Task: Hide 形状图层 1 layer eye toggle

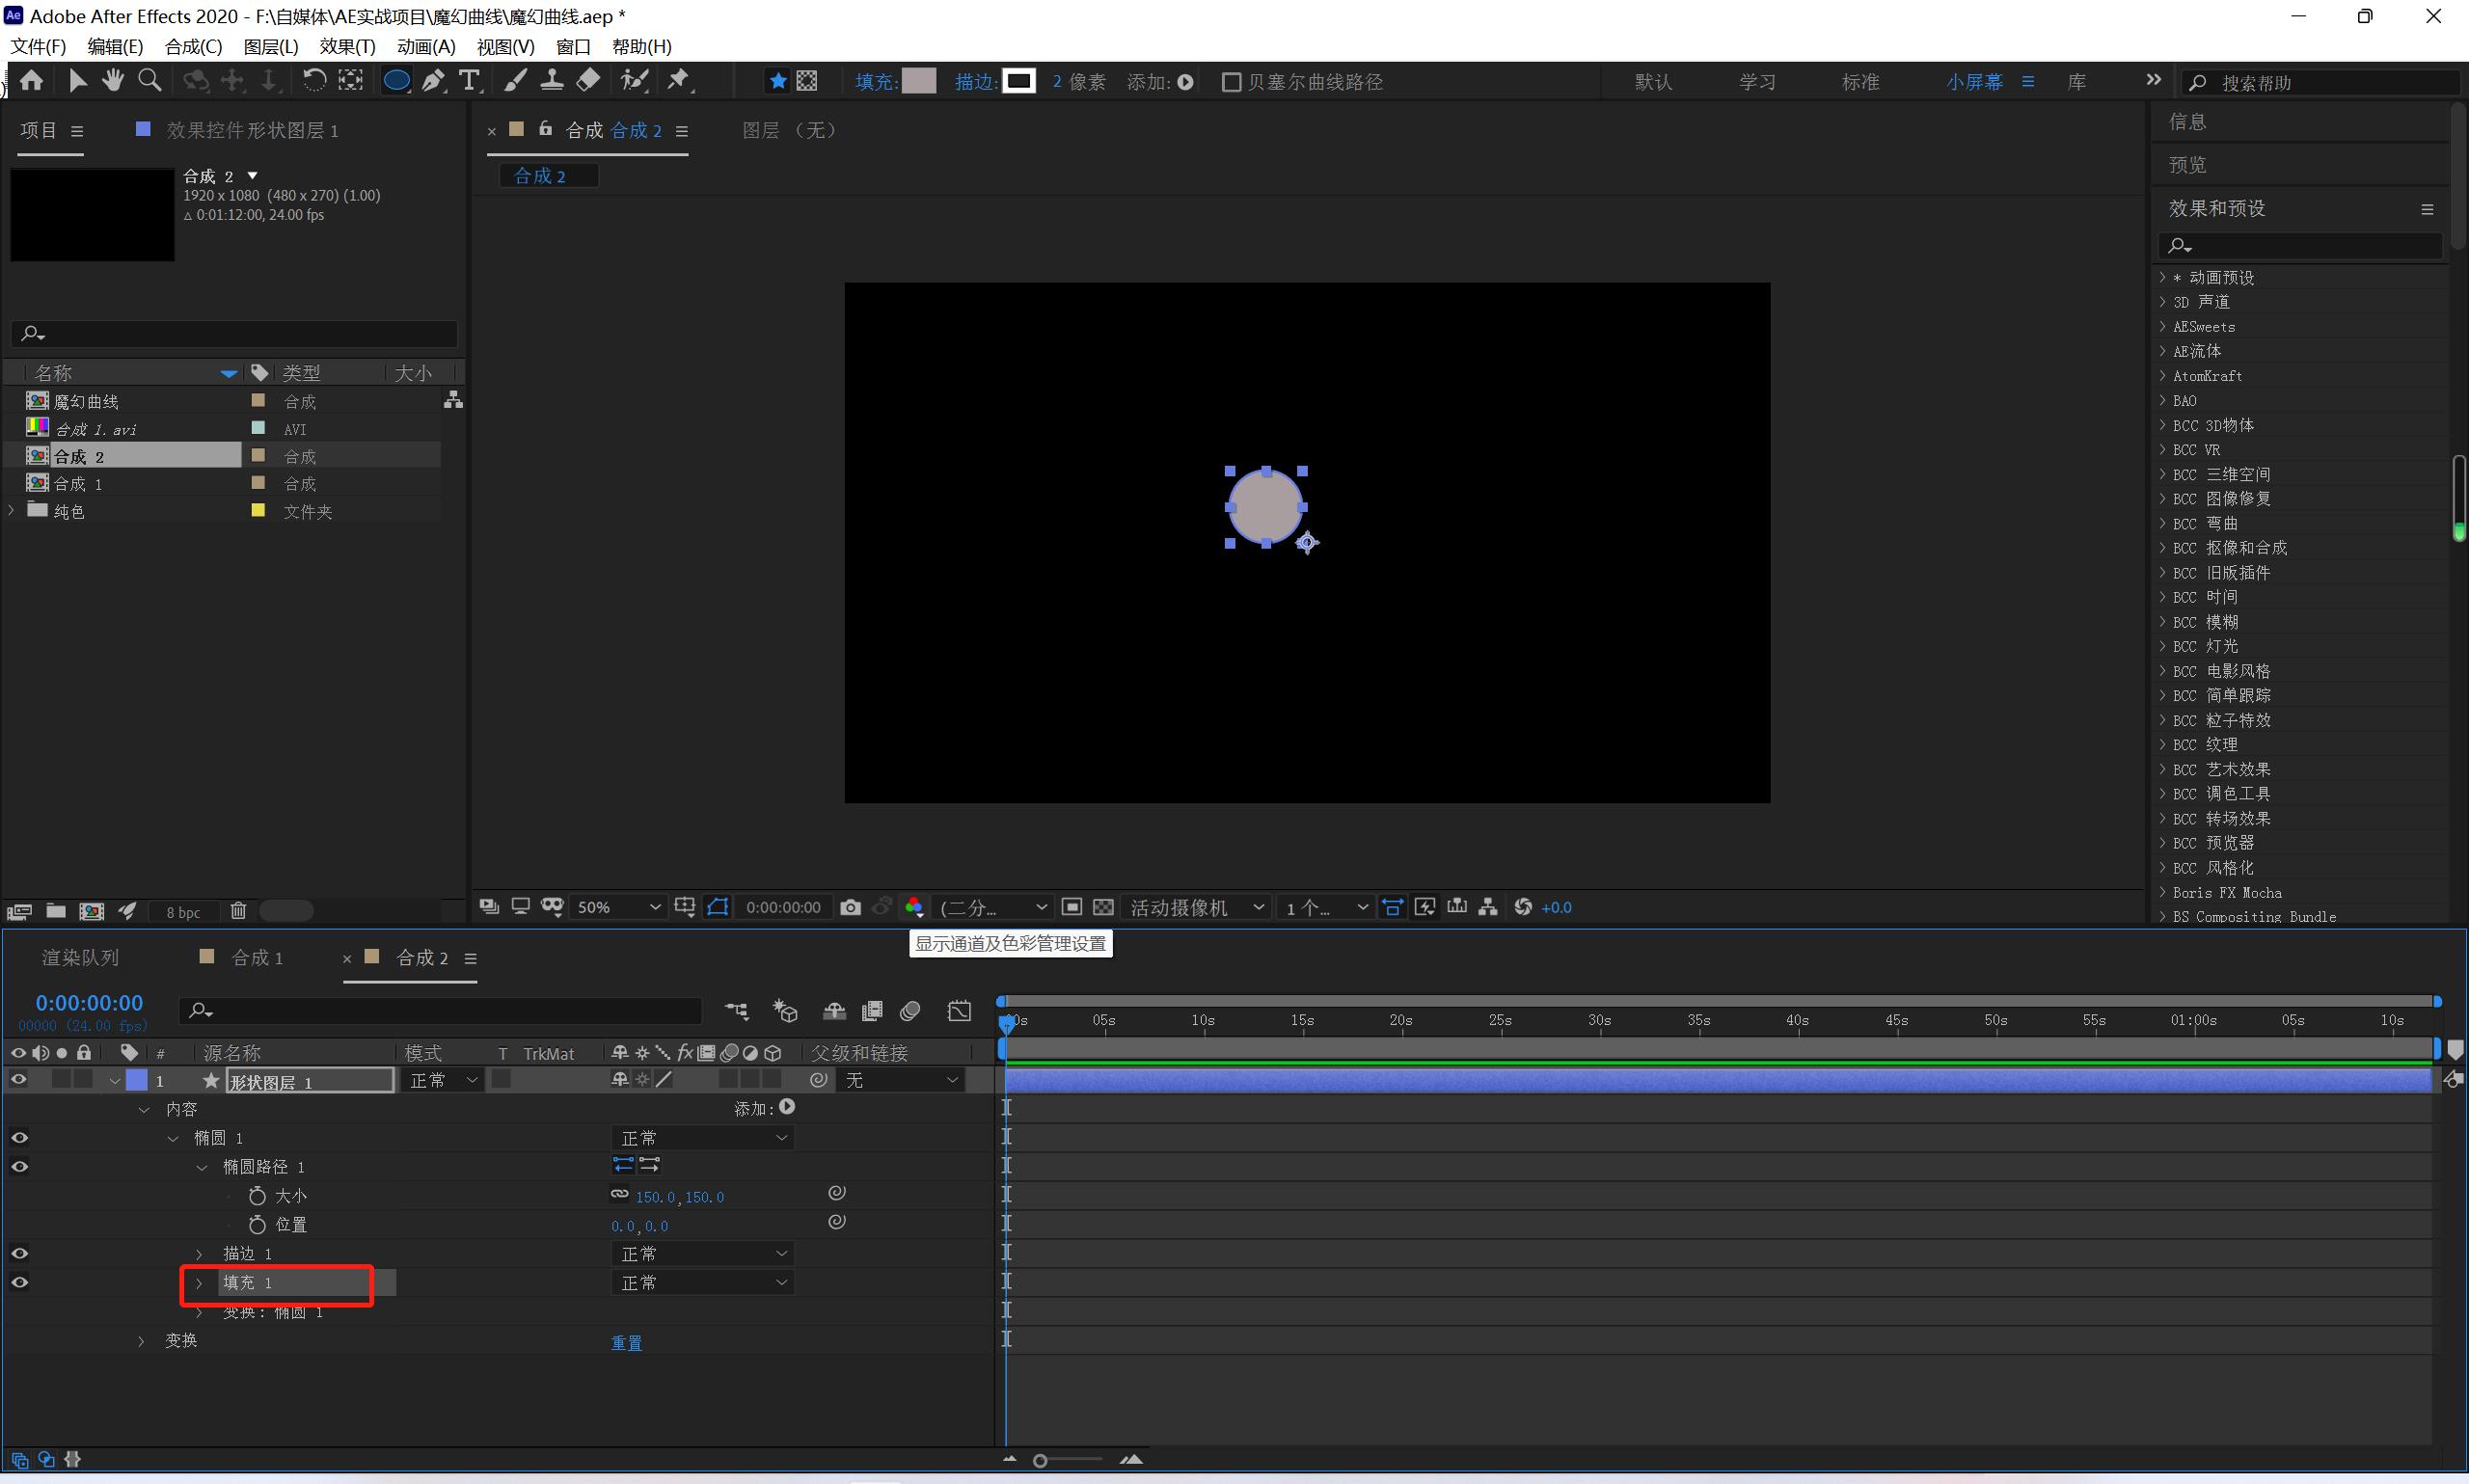Action: (x=19, y=1079)
